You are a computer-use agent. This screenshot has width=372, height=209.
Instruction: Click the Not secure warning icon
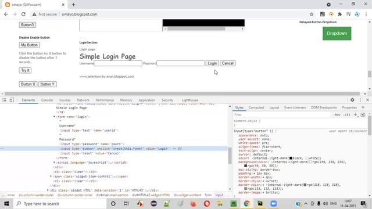pyautogui.click(x=34, y=14)
